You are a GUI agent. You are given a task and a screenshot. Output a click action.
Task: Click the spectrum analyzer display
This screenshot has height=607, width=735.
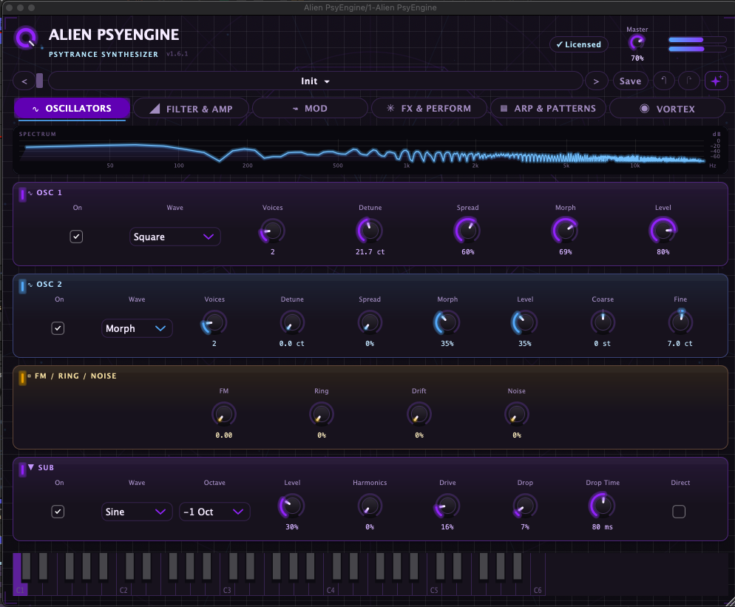[x=370, y=150]
